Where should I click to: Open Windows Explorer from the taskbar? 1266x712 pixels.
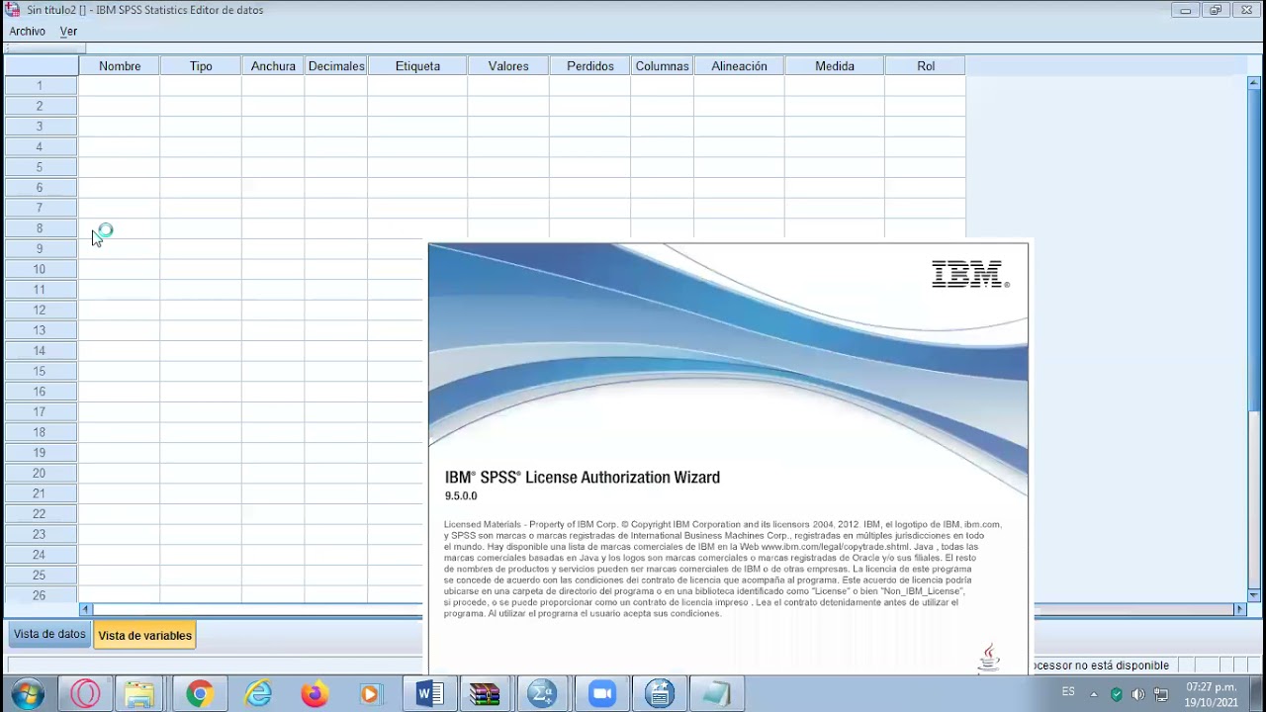coord(139,694)
